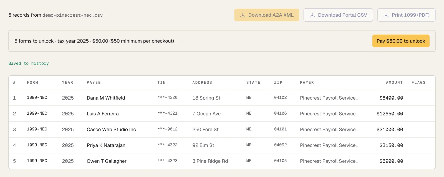
Task: Click the Download Portal CSV button
Action: [338, 15]
